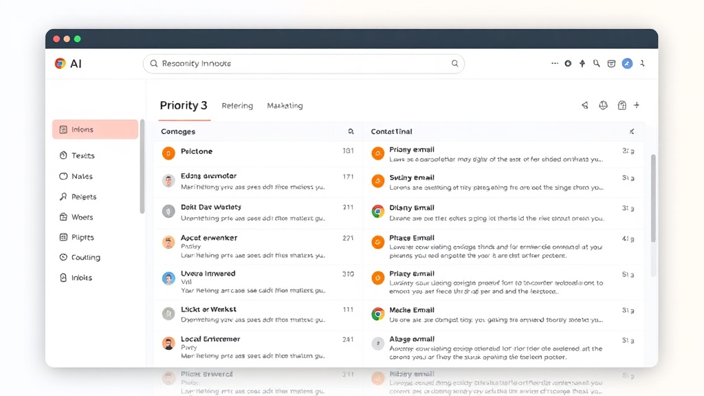Image resolution: width=704 pixels, height=396 pixels.
Task: Go to Couting in the sidebar
Action: (x=85, y=257)
